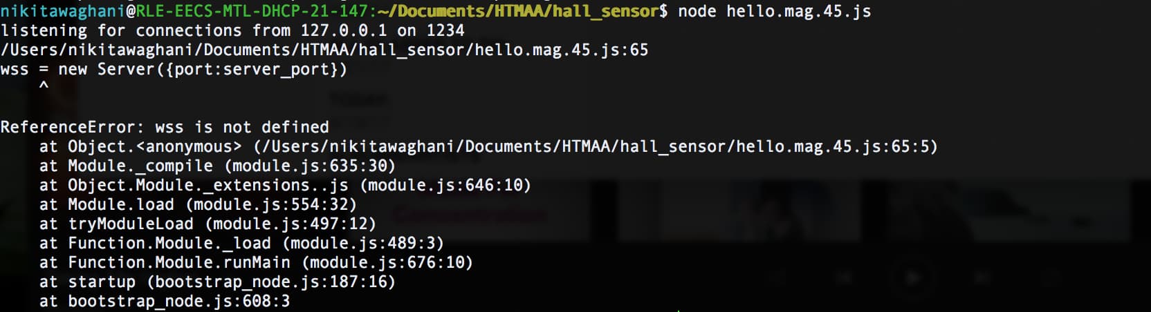Click the Object.Module._extensions..js stack frame
1151x312 pixels.
tap(285, 186)
